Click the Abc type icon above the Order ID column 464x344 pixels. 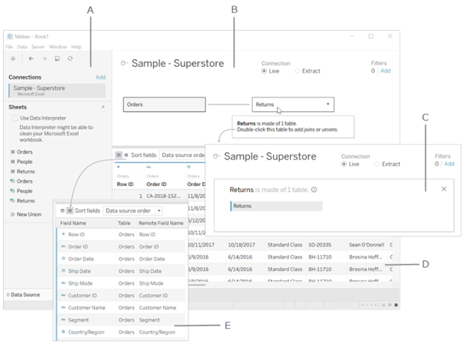pos(149,167)
